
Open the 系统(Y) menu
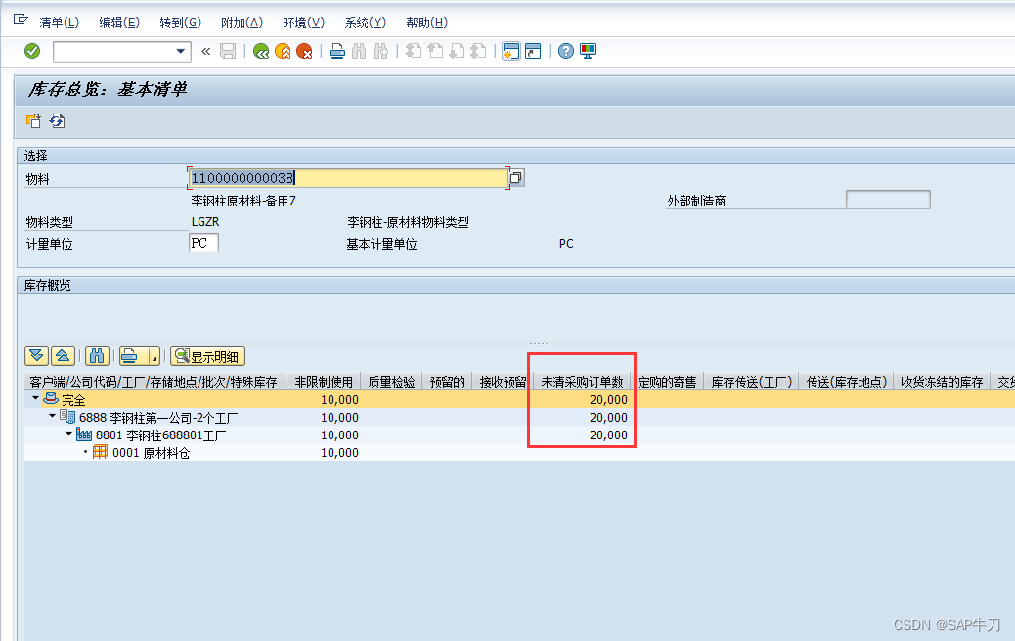(365, 23)
